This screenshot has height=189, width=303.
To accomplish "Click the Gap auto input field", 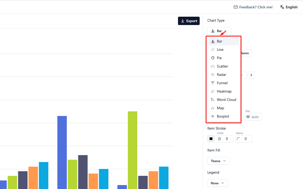I will (253, 117).
